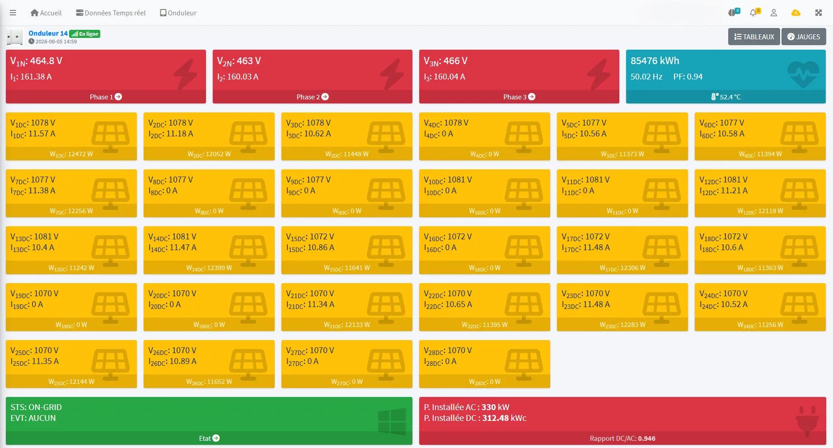This screenshot has width=833, height=448.
Task: Click the yellow cloud download icon
Action: point(796,13)
